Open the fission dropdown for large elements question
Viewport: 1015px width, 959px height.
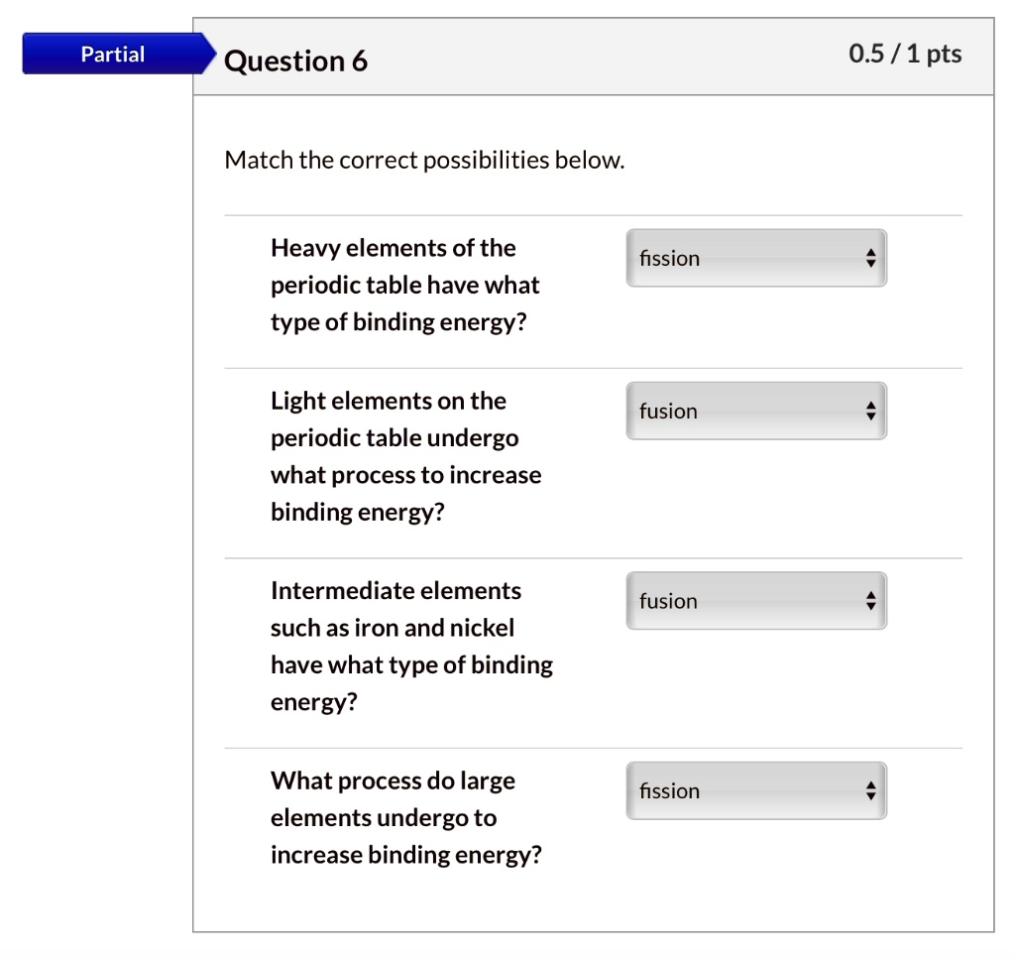click(x=756, y=790)
